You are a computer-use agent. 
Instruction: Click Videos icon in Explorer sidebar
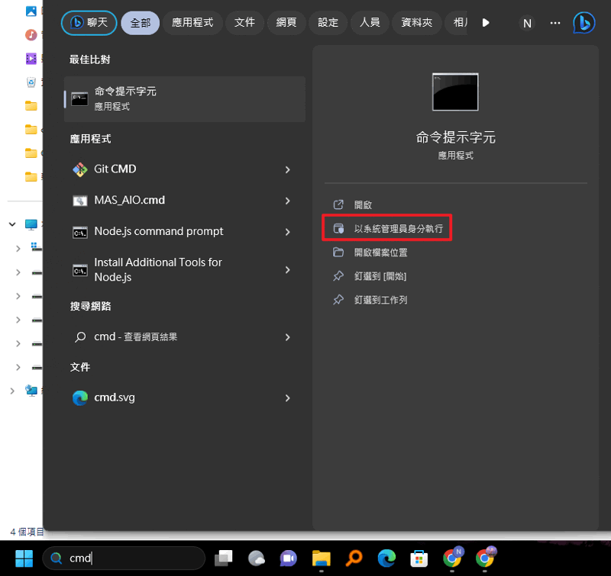[x=31, y=59]
